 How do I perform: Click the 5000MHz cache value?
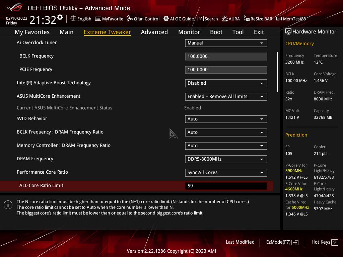(300, 207)
